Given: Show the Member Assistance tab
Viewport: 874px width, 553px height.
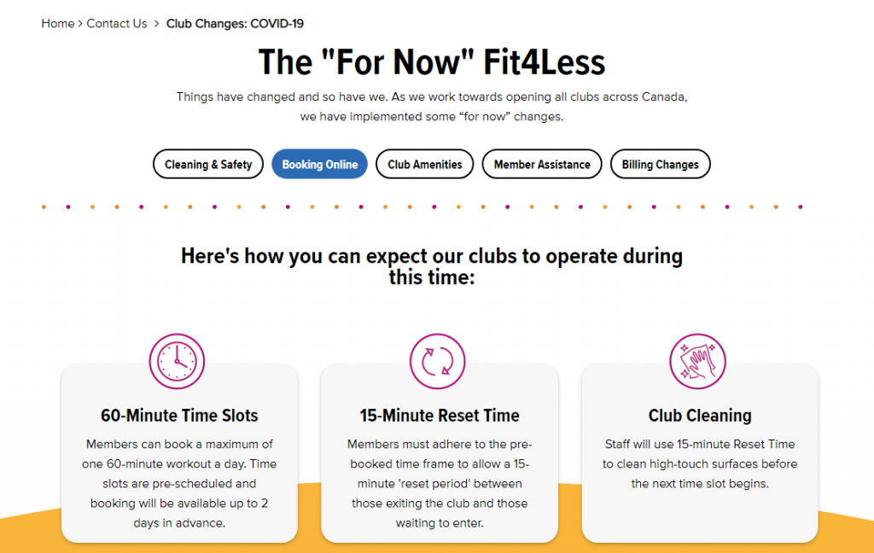Looking at the screenshot, I should point(542,165).
